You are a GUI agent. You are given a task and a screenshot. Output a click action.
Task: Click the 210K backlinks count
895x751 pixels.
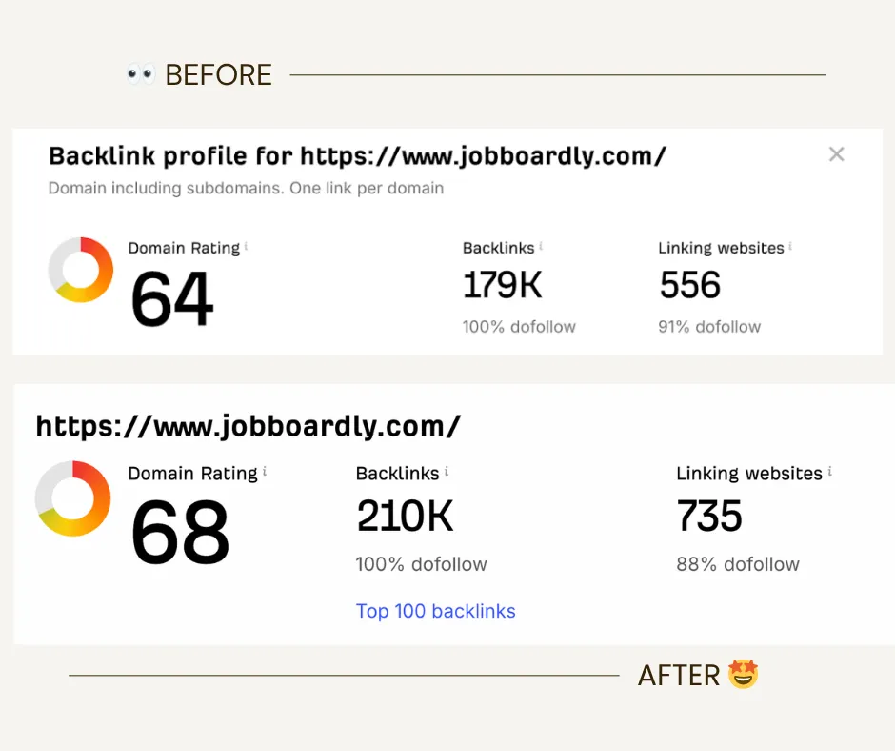[405, 517]
